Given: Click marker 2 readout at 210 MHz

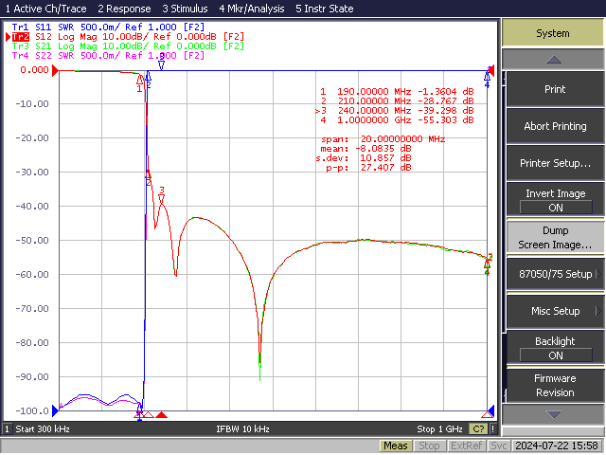Looking at the screenshot, I should [x=397, y=101].
